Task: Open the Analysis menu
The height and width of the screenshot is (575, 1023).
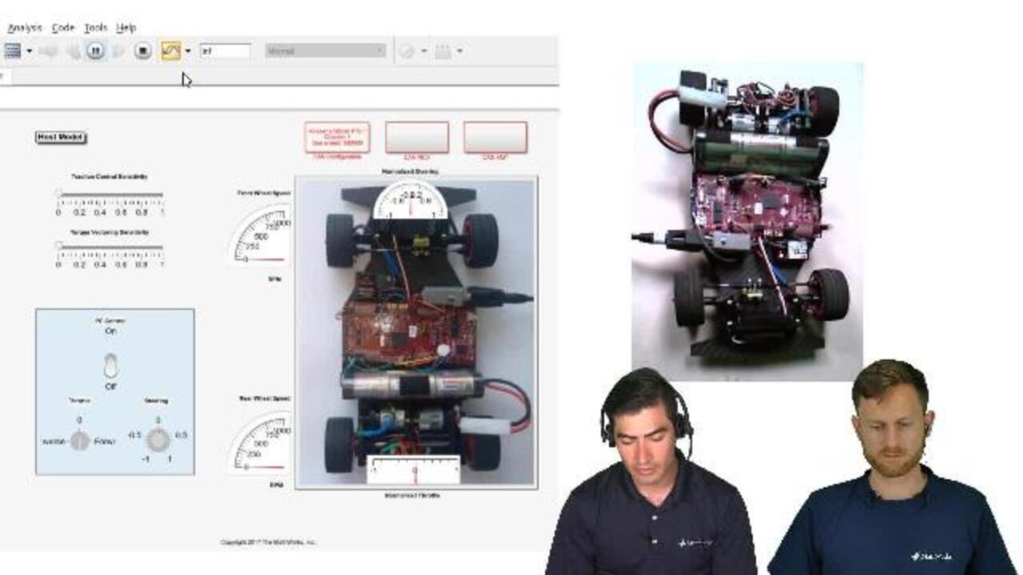Action: [x=24, y=27]
